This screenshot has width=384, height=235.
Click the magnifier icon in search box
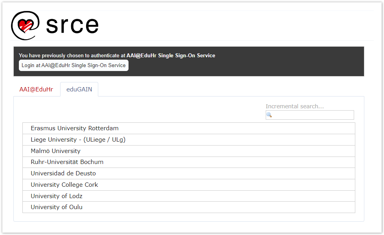click(269, 115)
